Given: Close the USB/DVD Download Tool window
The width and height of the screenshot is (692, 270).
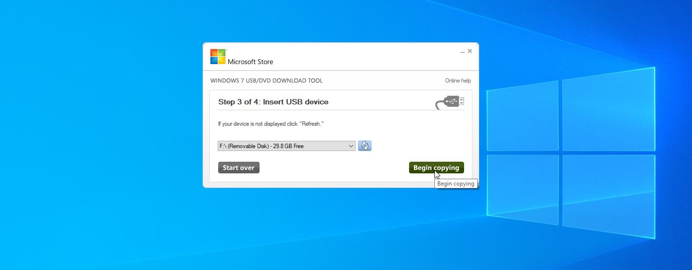Looking at the screenshot, I should click(470, 51).
